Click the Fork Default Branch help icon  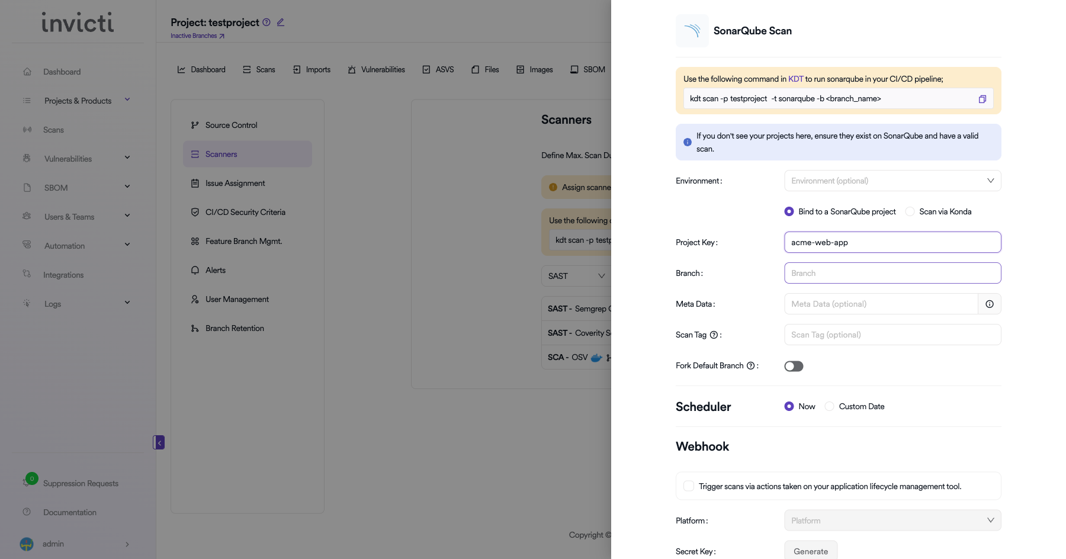click(x=750, y=366)
